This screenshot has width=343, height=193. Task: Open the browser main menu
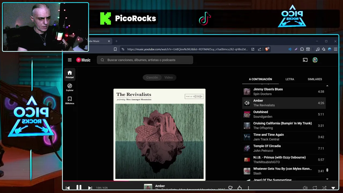coord(335,49)
